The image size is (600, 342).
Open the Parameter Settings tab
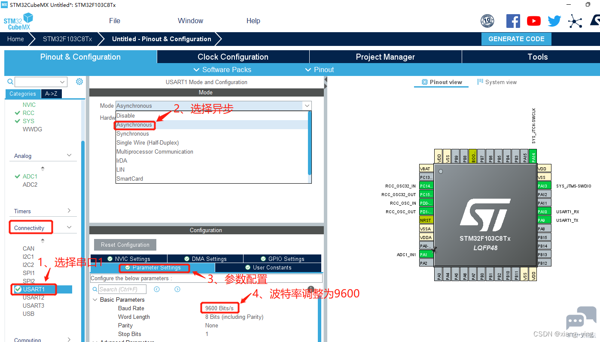(x=152, y=267)
